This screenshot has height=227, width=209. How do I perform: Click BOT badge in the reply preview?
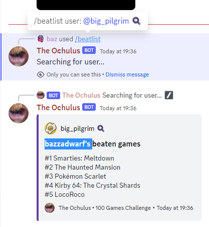53,95
